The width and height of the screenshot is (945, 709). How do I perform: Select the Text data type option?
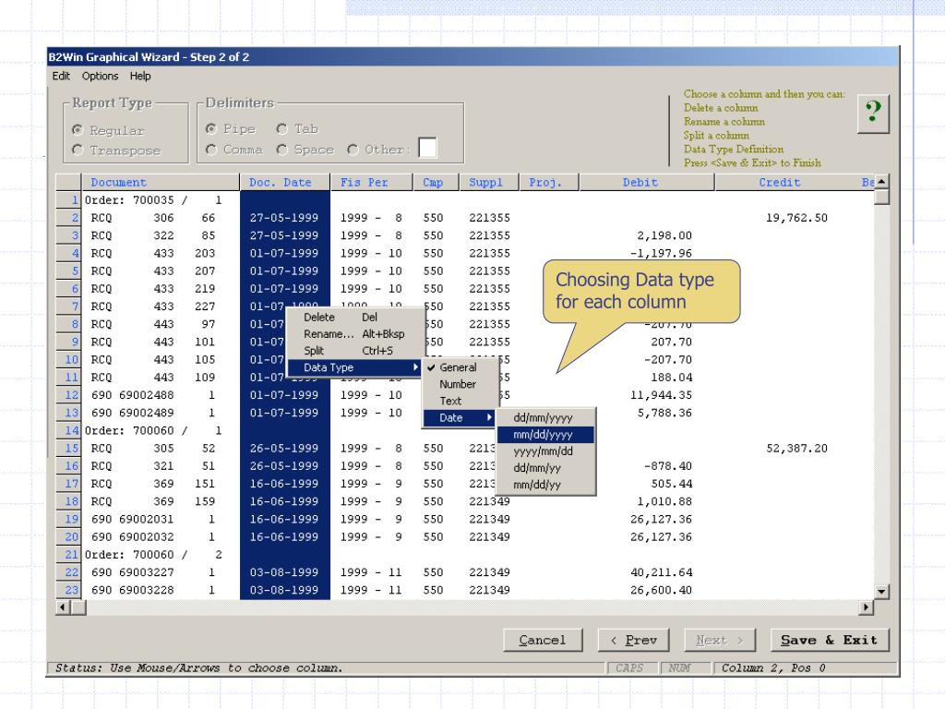pos(460,401)
